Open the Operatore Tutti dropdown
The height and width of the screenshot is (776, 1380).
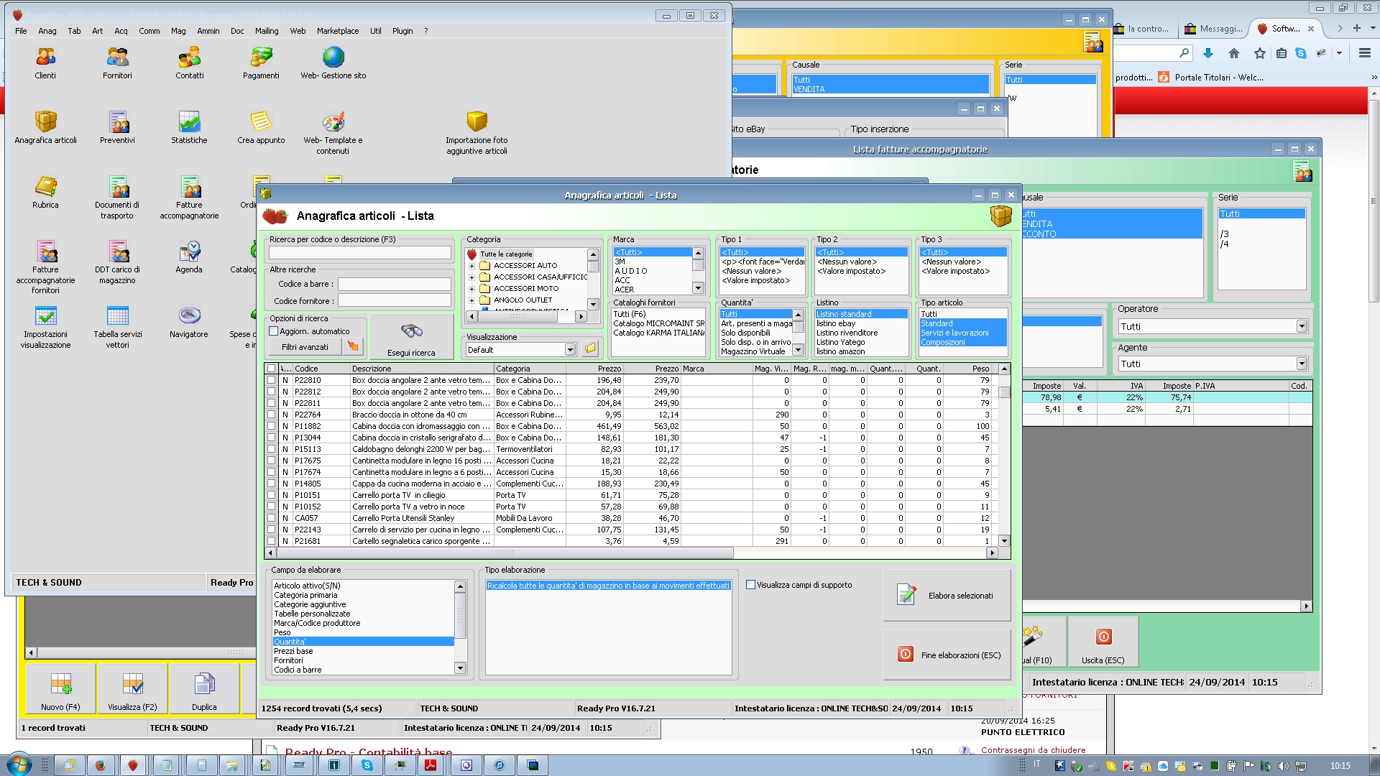[x=1301, y=327]
